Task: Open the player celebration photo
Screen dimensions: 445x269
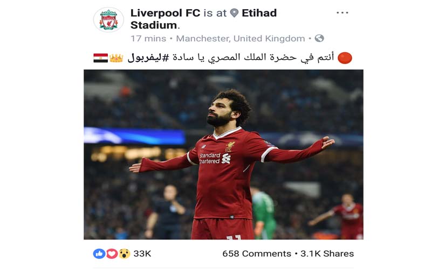Action: point(223,154)
